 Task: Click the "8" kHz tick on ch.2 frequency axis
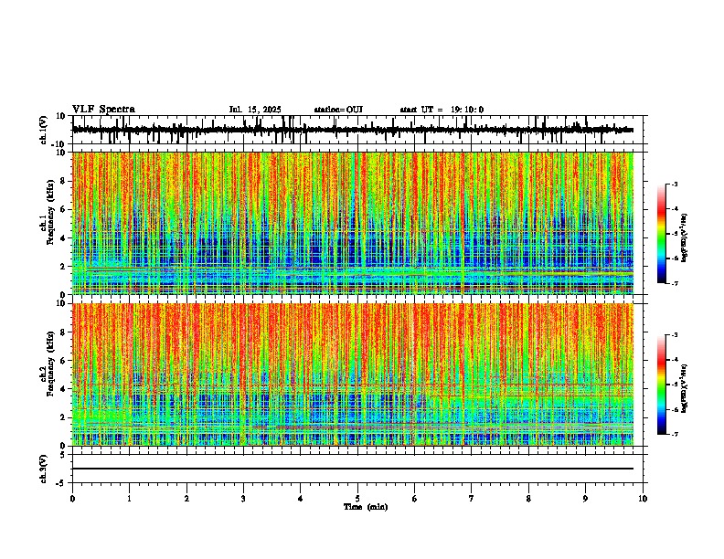pos(63,332)
